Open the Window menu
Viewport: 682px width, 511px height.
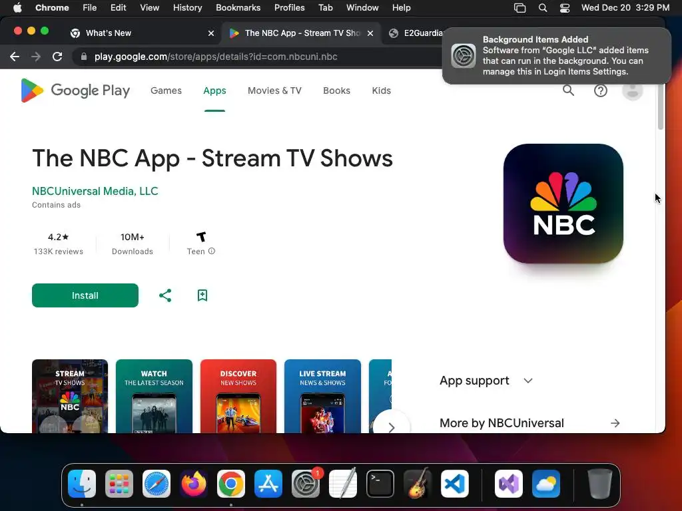(362, 7)
